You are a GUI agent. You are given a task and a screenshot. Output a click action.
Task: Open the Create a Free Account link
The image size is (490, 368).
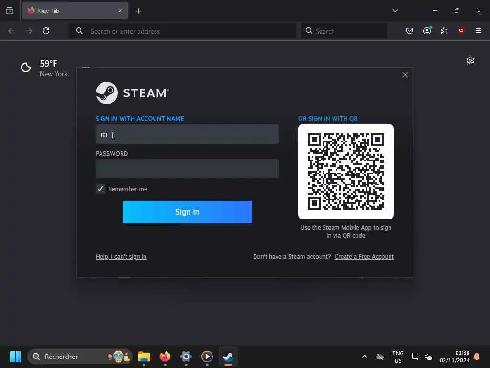tap(364, 257)
